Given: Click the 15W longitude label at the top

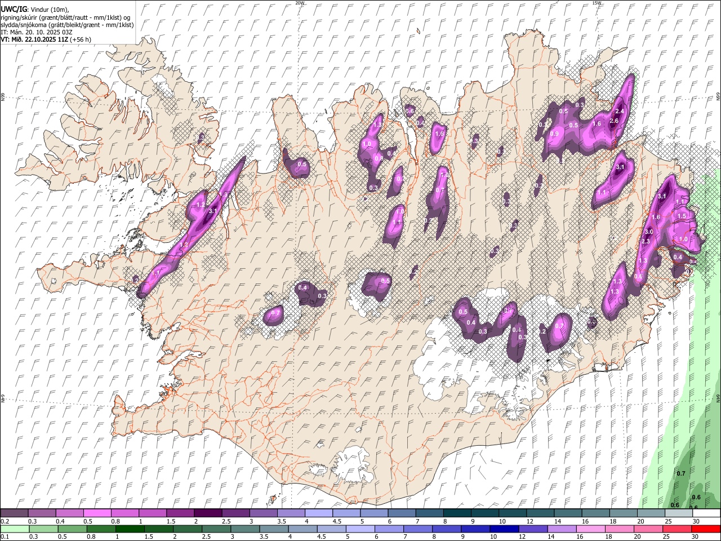Looking at the screenshot, I should (x=596, y=3).
